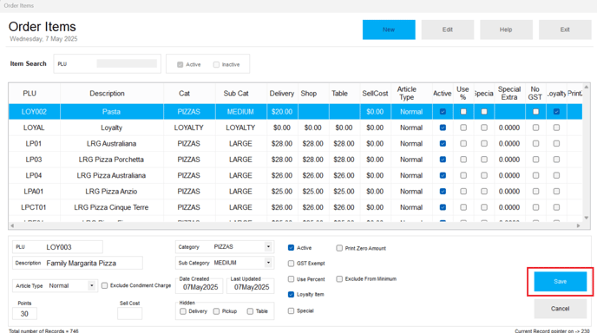
Task: Enable Exclude Condiment Charge checkbox
Action: click(x=104, y=285)
